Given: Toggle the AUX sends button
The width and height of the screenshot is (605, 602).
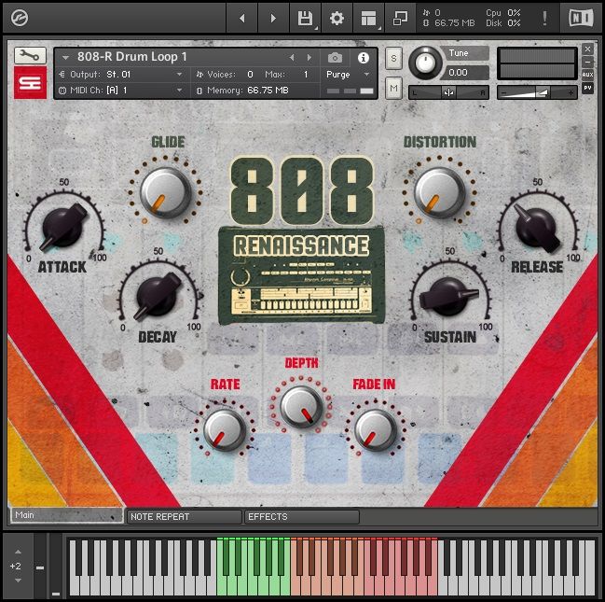Looking at the screenshot, I should [x=587, y=75].
